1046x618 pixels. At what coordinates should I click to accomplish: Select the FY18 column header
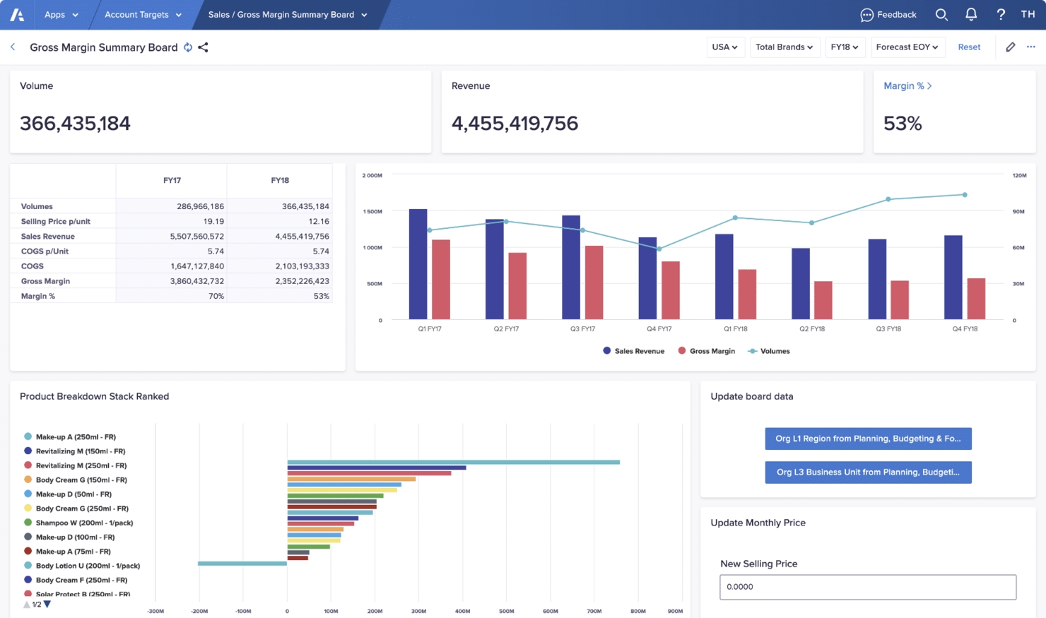coord(280,181)
